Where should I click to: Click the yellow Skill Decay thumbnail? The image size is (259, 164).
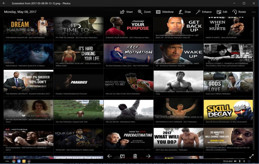[x=228, y=110]
